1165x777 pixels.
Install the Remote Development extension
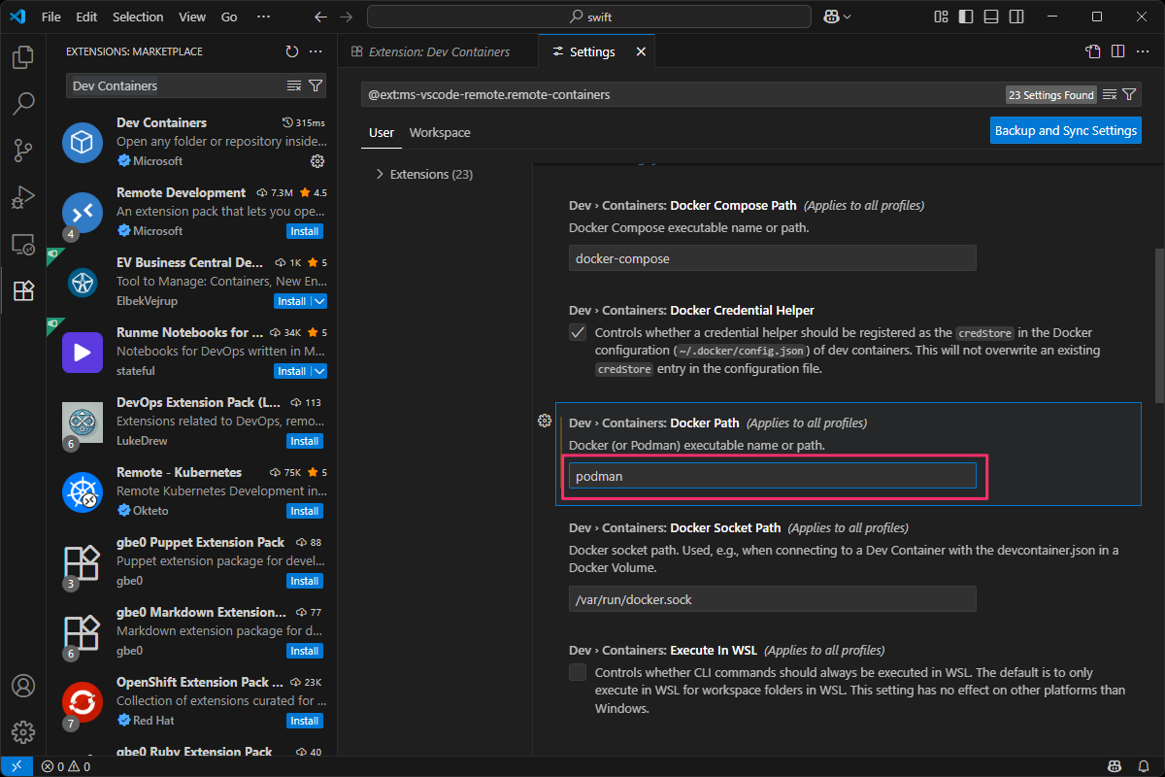pos(305,231)
